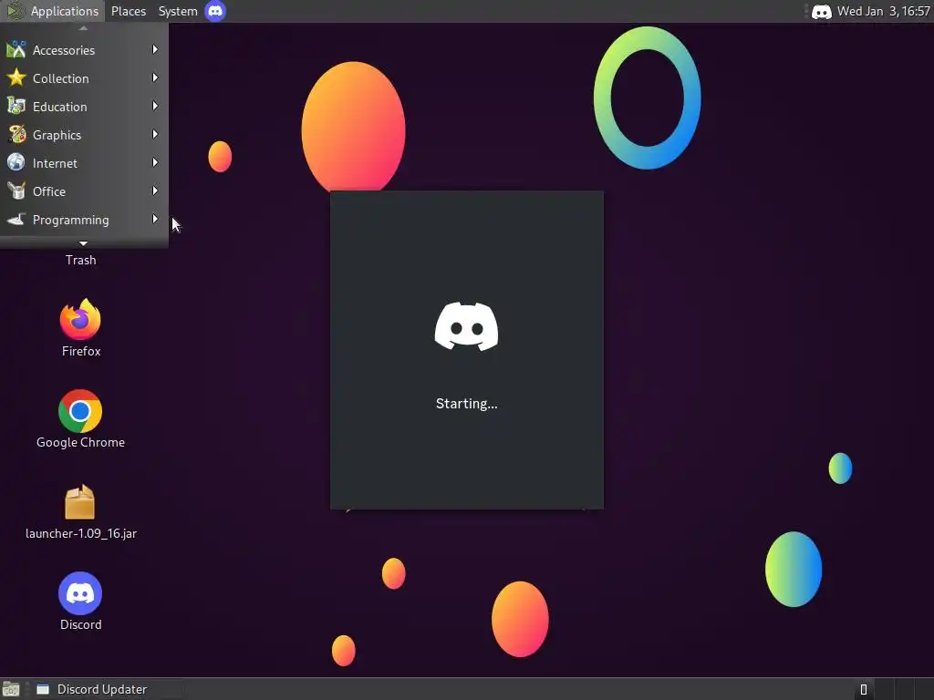Open the Applications menu in top panel
Viewport: 934px width, 700px height.
coord(52,11)
